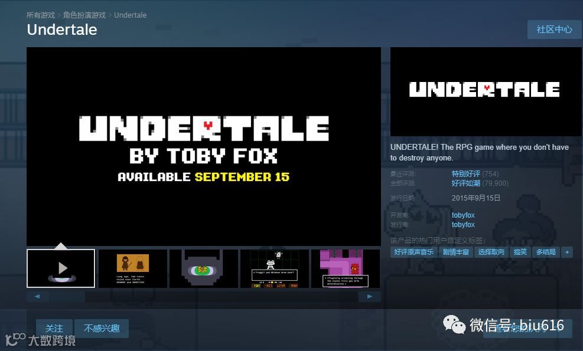Open the 特别好评 recent reviews link
The height and width of the screenshot is (351, 583).
[465, 174]
